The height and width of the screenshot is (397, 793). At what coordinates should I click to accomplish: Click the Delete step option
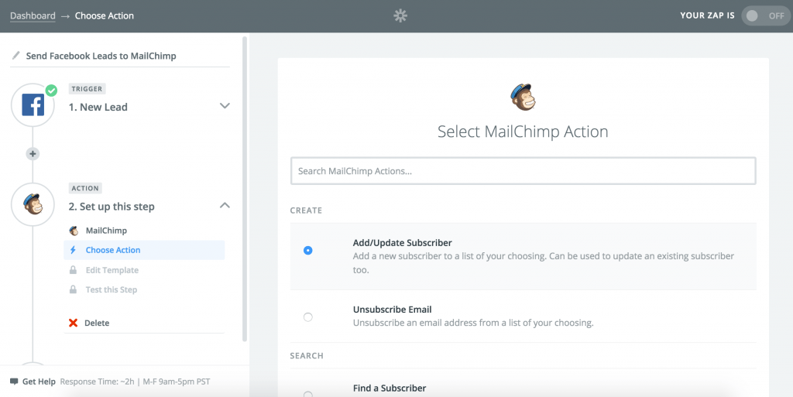[97, 323]
